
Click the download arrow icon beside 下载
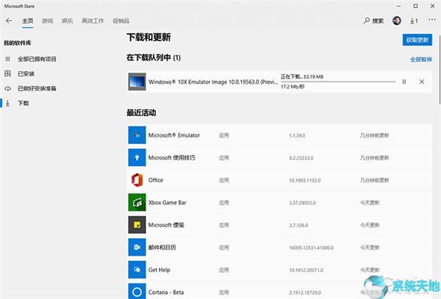click(x=7, y=103)
